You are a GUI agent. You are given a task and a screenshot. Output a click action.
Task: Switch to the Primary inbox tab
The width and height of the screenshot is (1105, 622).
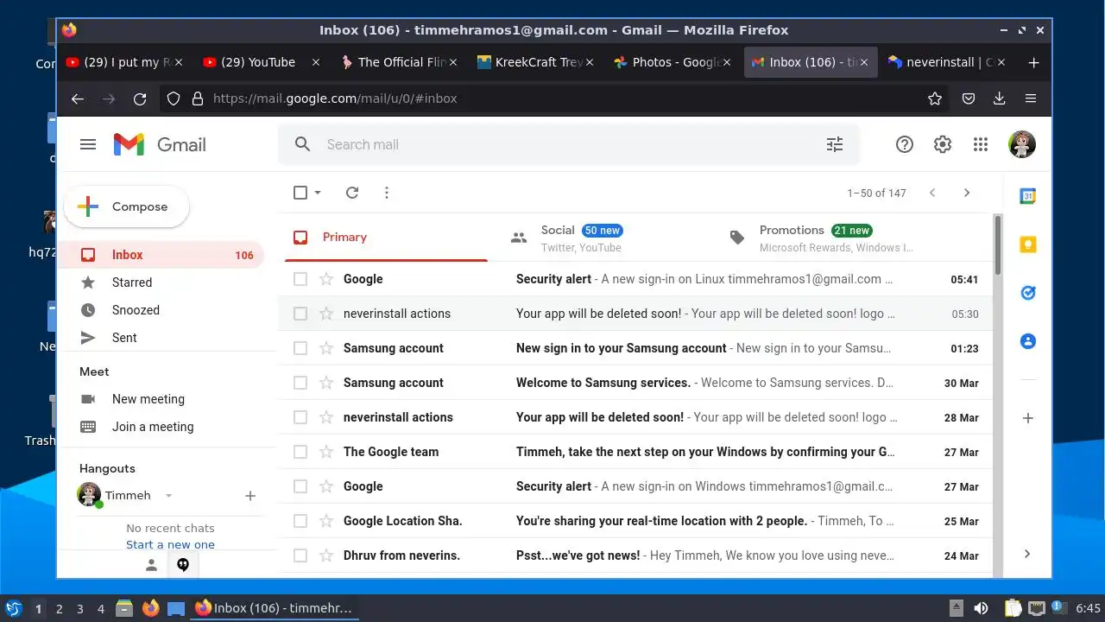coord(386,238)
